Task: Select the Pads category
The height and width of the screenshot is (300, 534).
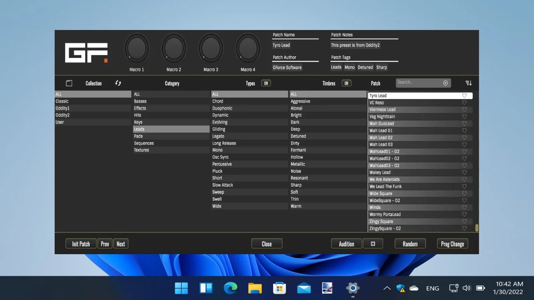Action: pyautogui.click(x=171, y=136)
